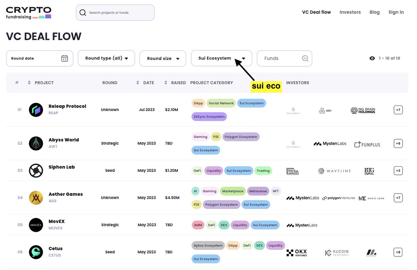Expand +3 more investors for Siphon Lab
The height and width of the screenshot is (270, 417).
click(398, 170)
